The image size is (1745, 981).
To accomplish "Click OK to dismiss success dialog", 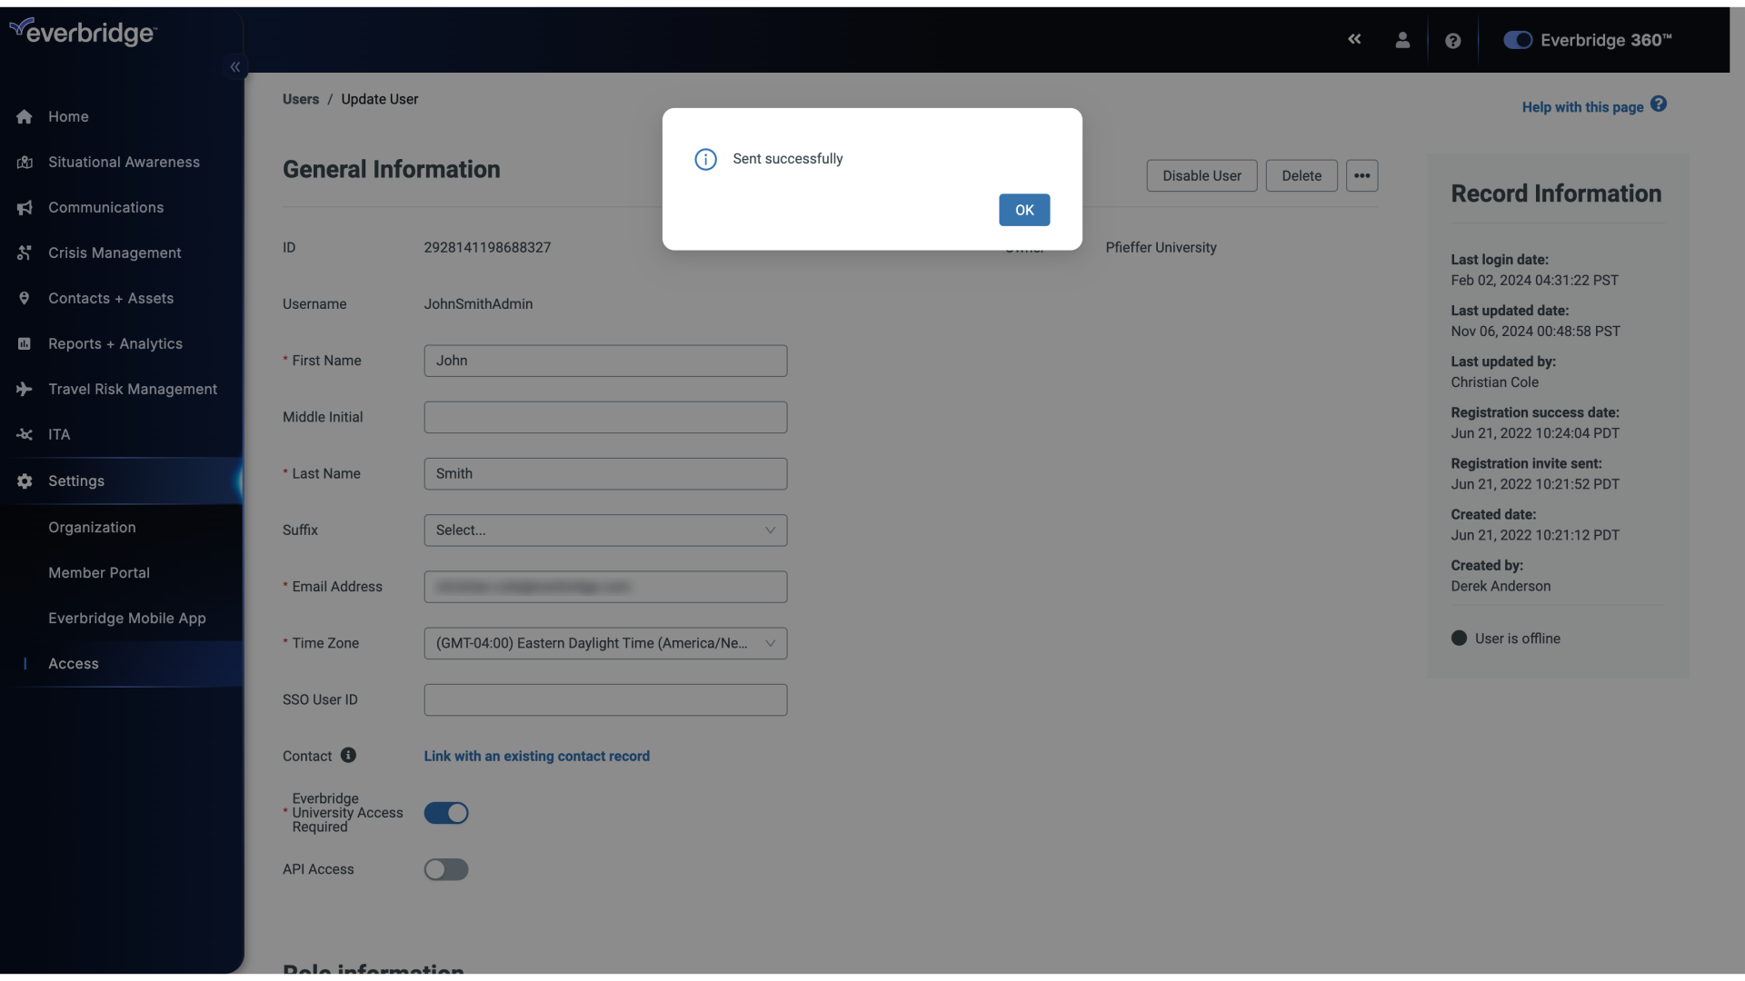I will click(x=1023, y=210).
